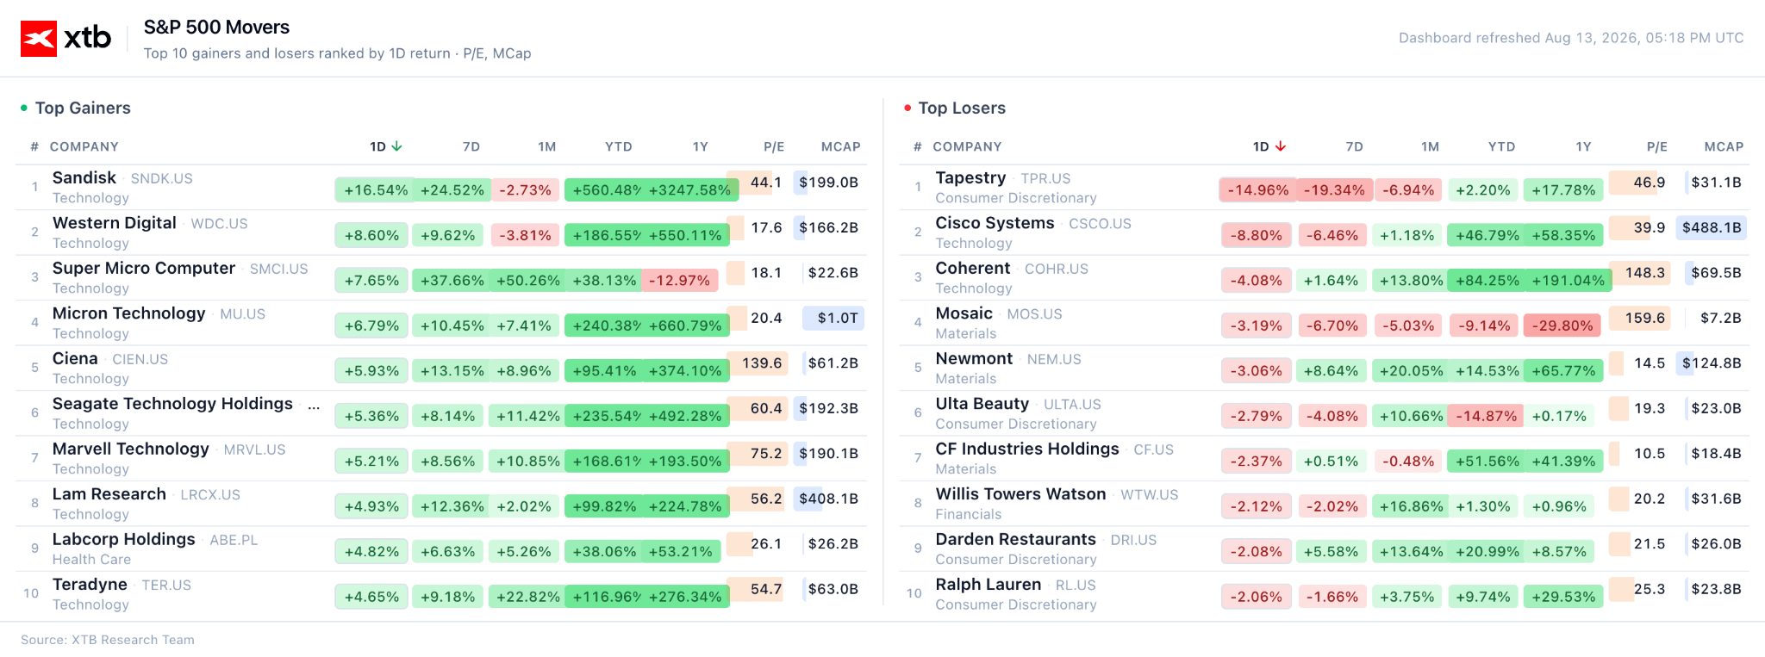Screen dimensions: 1765x657
Task: Click the 1D sort arrow in Top Gainers
Action: [396, 146]
